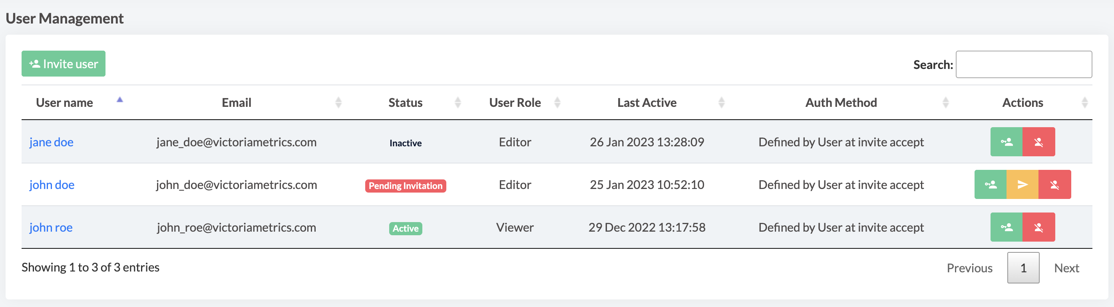
Task: Go to the Next page
Action: pyautogui.click(x=1066, y=268)
